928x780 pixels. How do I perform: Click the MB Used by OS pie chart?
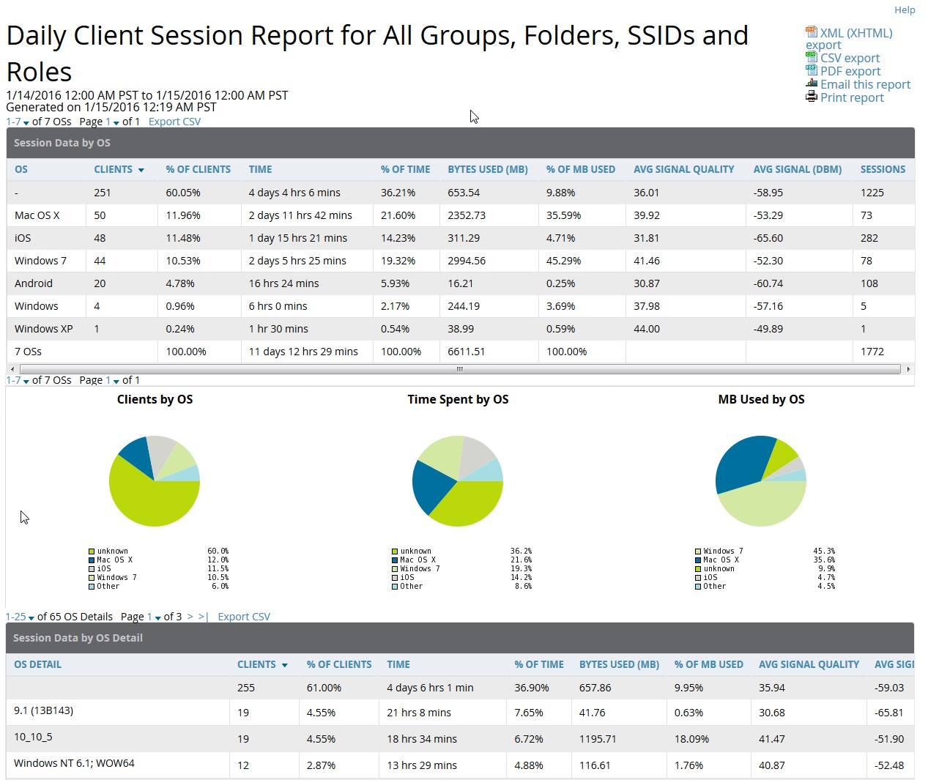pyautogui.click(x=761, y=481)
